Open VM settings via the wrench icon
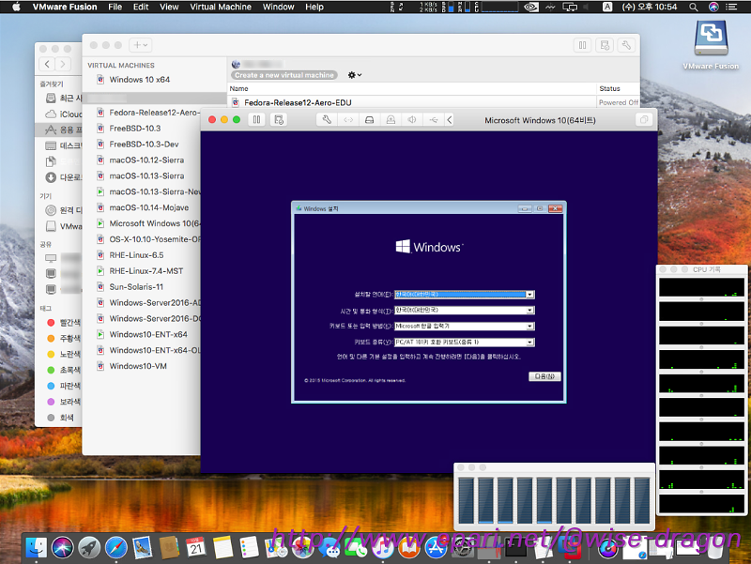 point(327,120)
